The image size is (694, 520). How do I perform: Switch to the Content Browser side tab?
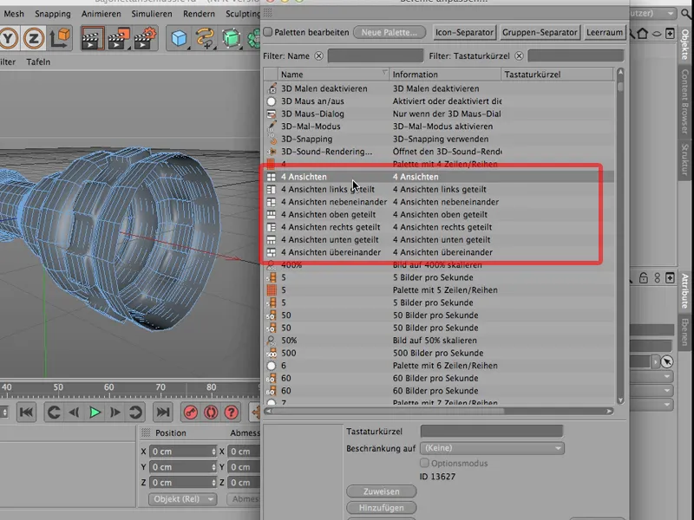[x=685, y=101]
